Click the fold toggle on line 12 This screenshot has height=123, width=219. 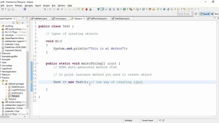(x=37, y=64)
